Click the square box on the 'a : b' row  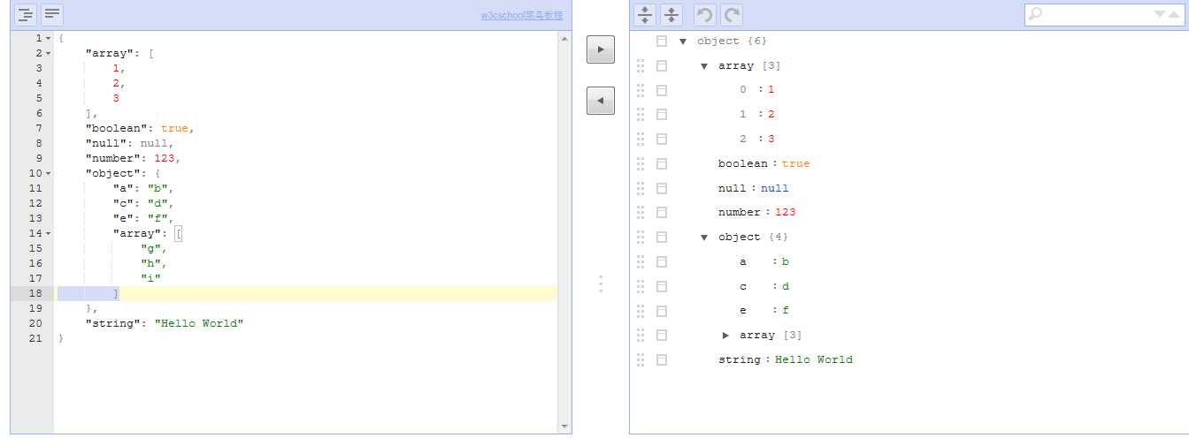pos(661,261)
